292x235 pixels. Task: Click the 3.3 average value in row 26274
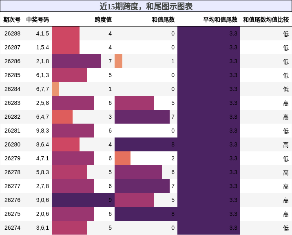click(x=233, y=228)
